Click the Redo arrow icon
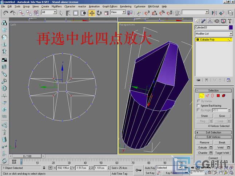 [x=13, y=13]
